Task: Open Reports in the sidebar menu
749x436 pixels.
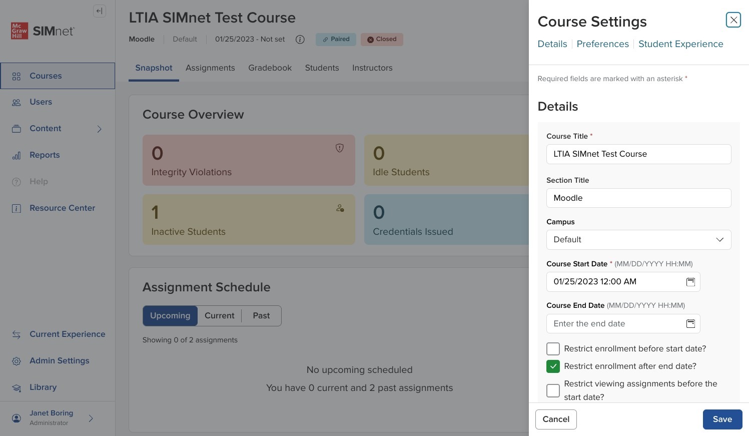Action: [58, 155]
